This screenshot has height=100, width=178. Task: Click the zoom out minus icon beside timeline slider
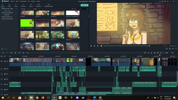[x=161, y=53]
